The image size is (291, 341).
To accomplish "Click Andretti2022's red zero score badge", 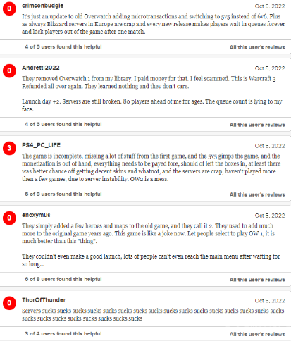I will (x=9, y=70).
